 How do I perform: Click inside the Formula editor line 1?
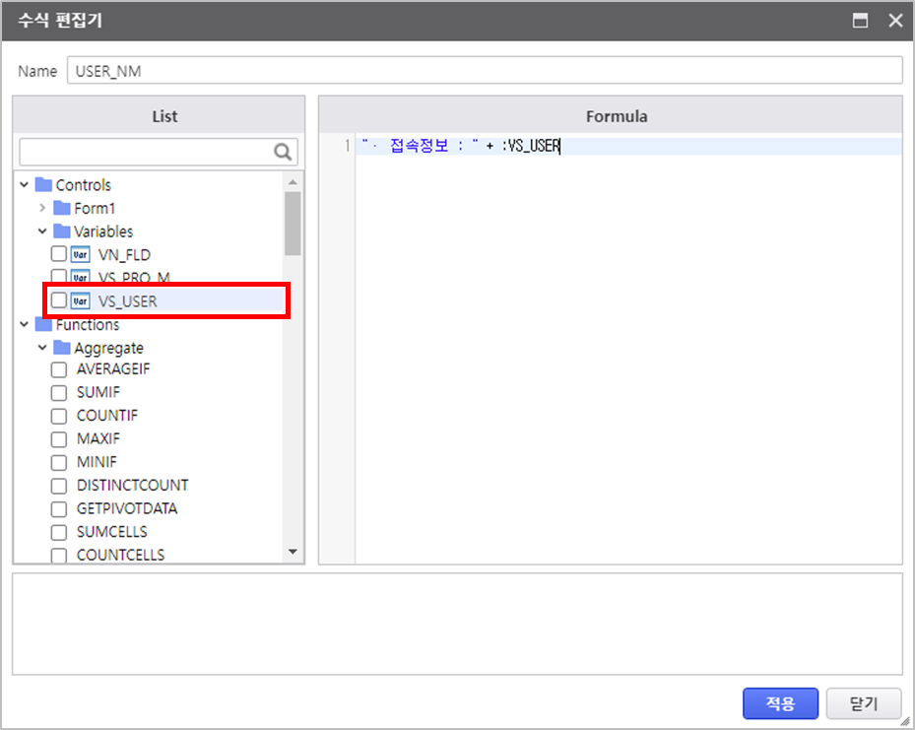(x=629, y=146)
